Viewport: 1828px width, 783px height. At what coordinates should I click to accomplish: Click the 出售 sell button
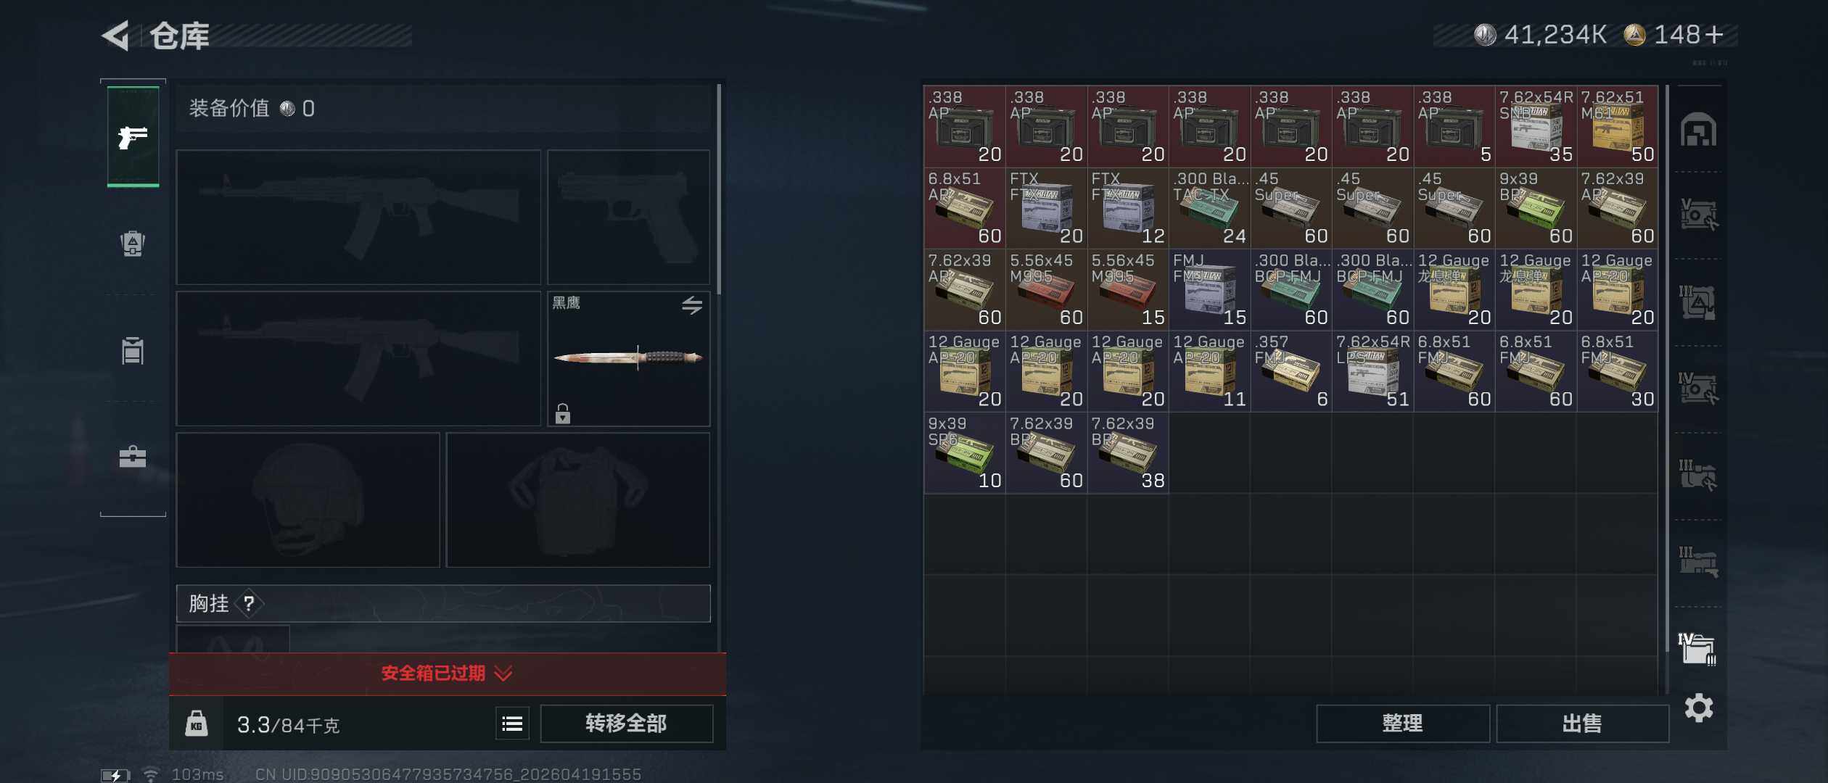[1582, 724]
